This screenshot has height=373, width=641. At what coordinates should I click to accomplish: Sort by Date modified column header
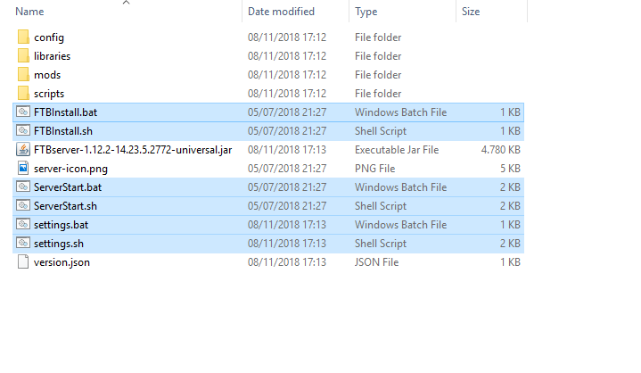[281, 12]
